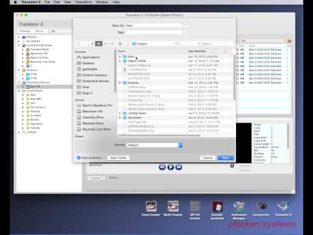The width and height of the screenshot is (313, 235).
Task: Open the Help menu
Action: click(x=116, y=2)
